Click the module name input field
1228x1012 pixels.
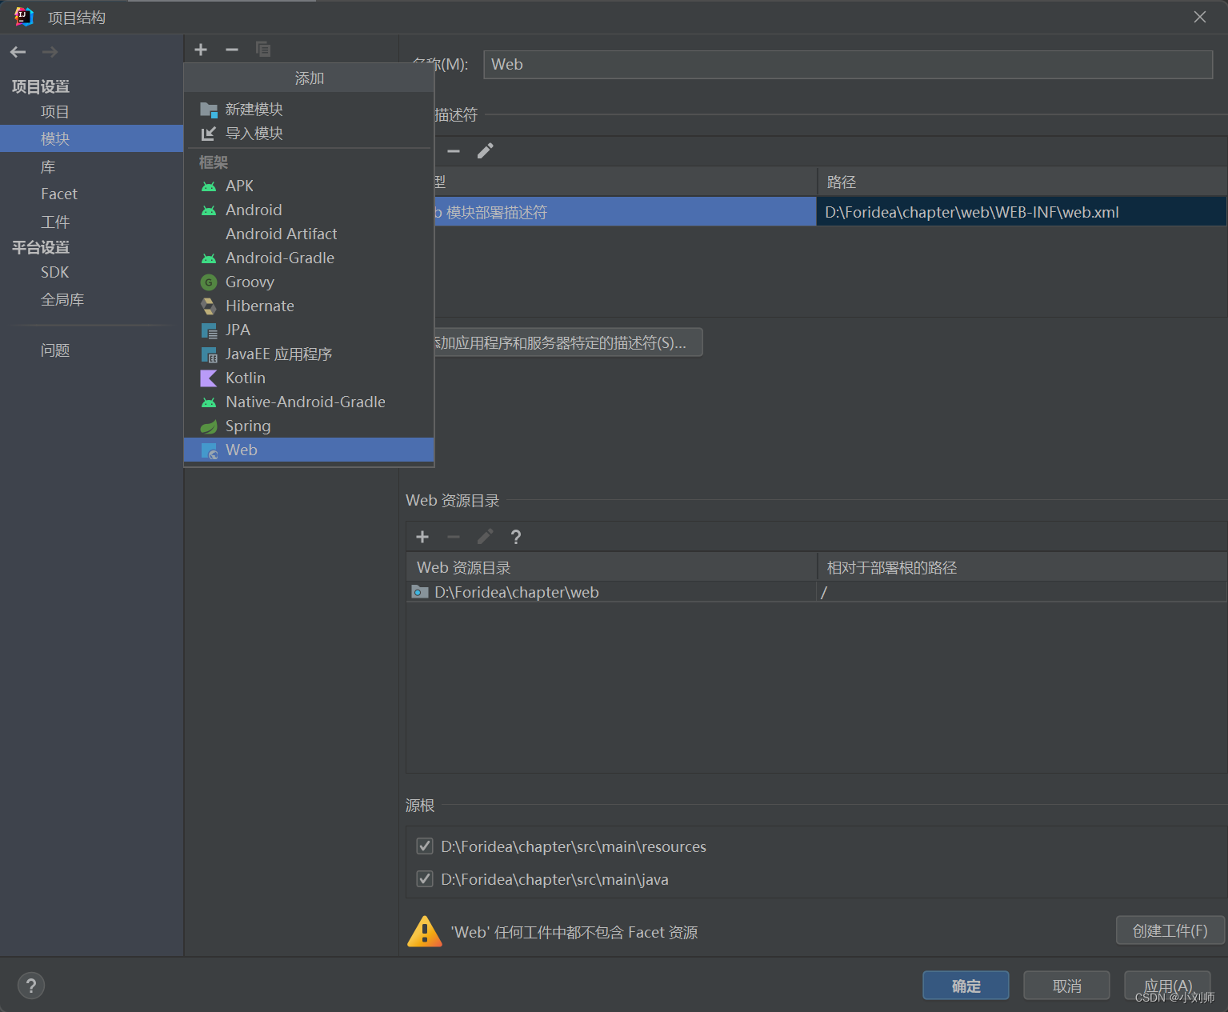click(848, 64)
